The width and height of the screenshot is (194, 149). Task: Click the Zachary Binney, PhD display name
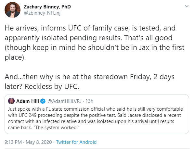click(x=47, y=7)
